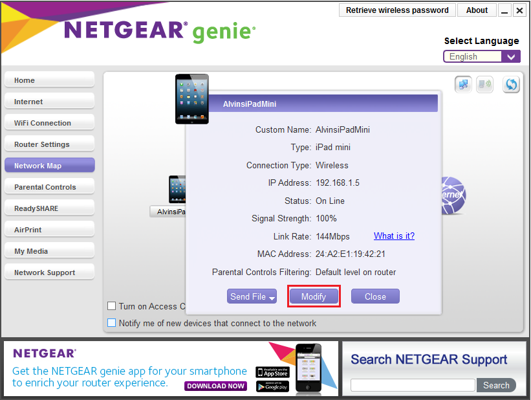Screen dimensions: 531x400
Task: Open the Google Play badge
Action: 272,386
